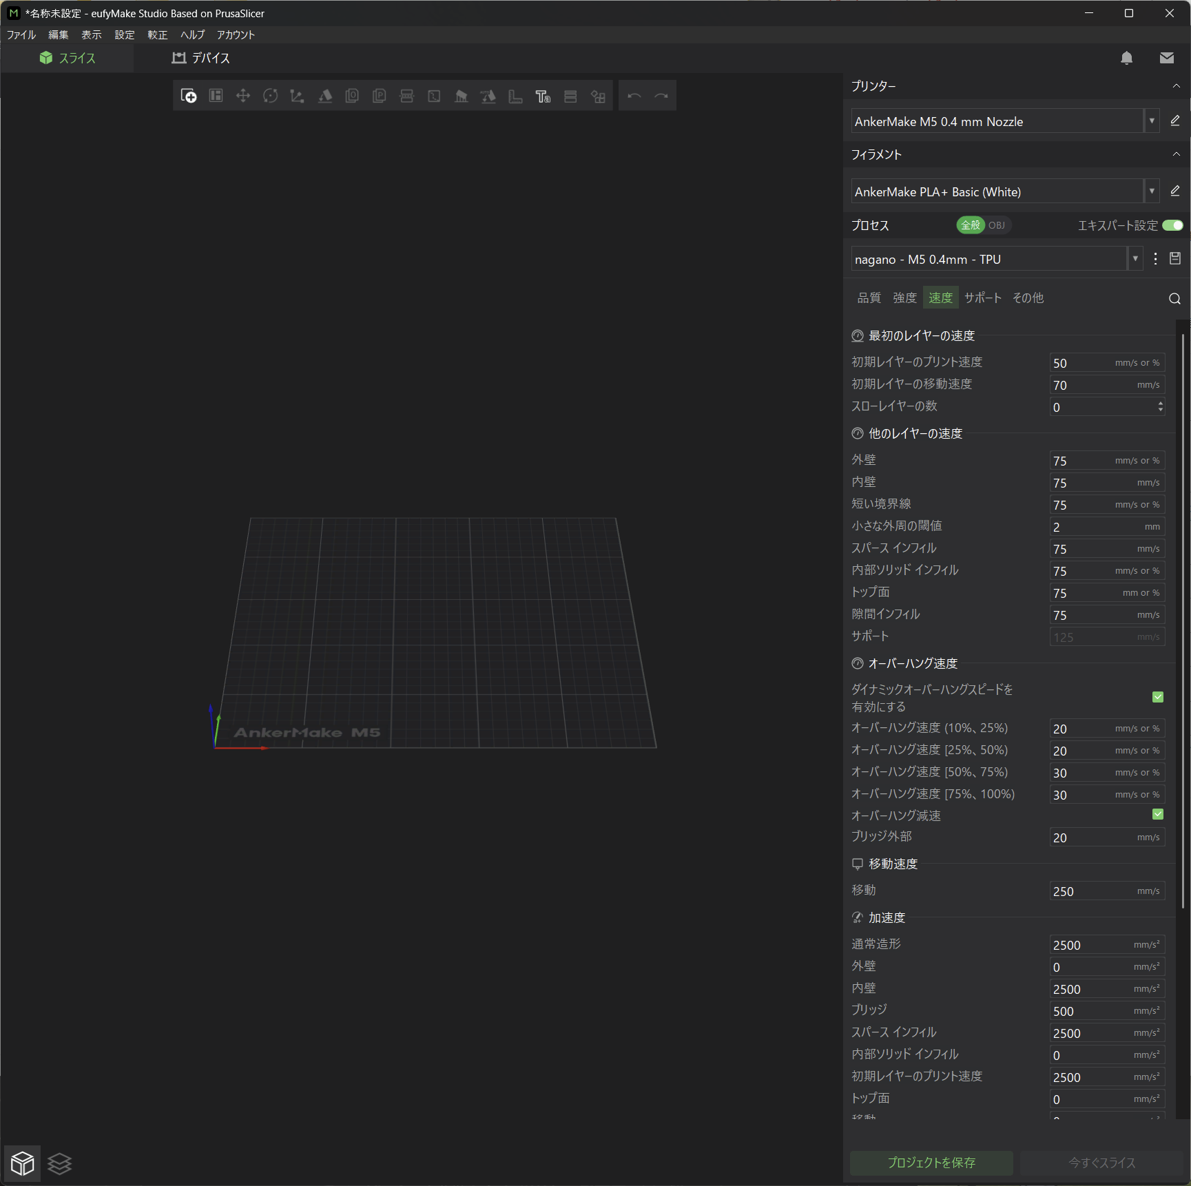Open the notifications bell icon
The height and width of the screenshot is (1186, 1191).
pyautogui.click(x=1126, y=59)
